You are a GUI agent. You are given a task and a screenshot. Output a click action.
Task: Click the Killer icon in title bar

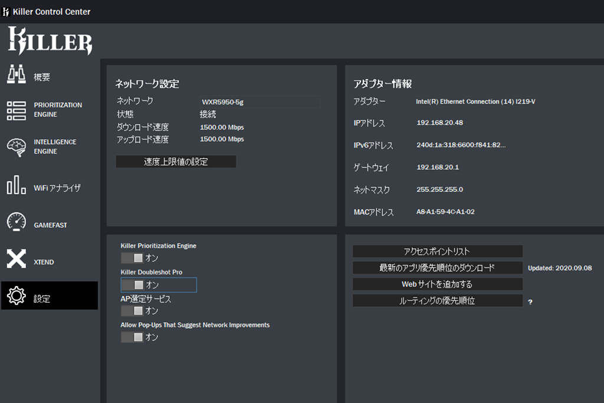coord(6,12)
